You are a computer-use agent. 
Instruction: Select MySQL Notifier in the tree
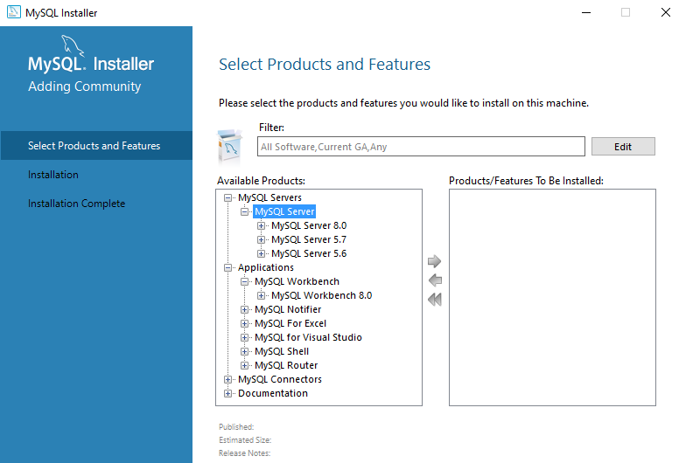(x=288, y=309)
